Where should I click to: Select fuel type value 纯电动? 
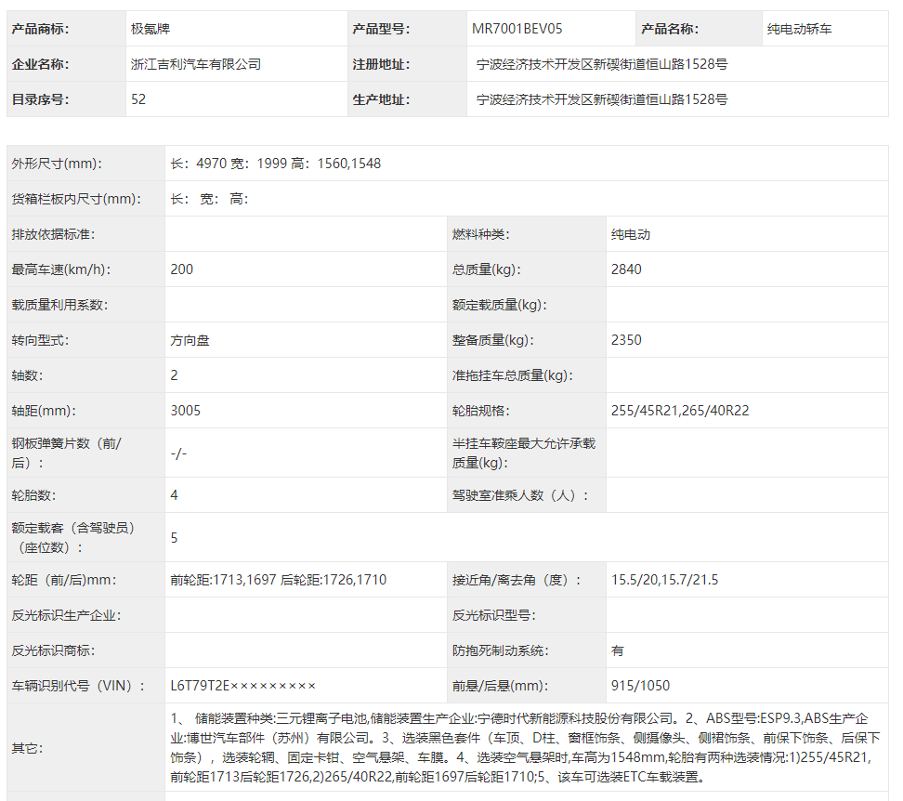pos(631,234)
